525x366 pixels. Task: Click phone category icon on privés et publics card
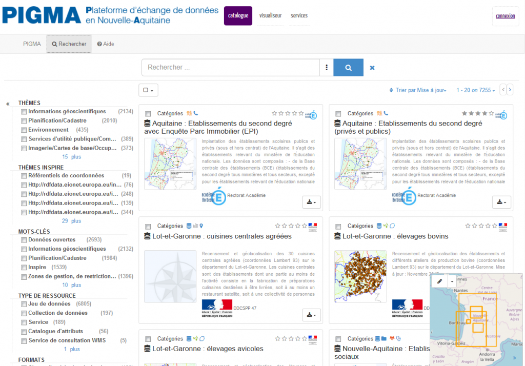pyautogui.click(x=386, y=113)
